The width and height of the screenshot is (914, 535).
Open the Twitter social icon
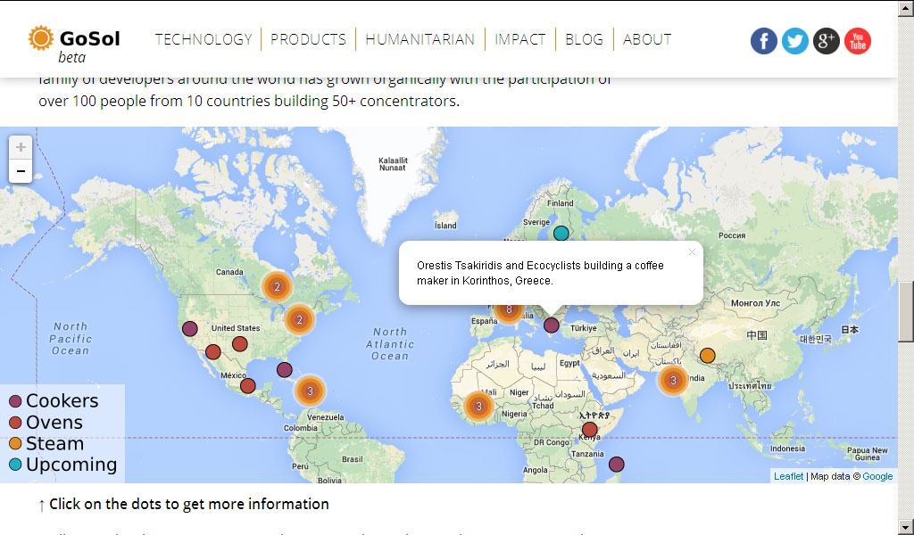pyautogui.click(x=794, y=41)
